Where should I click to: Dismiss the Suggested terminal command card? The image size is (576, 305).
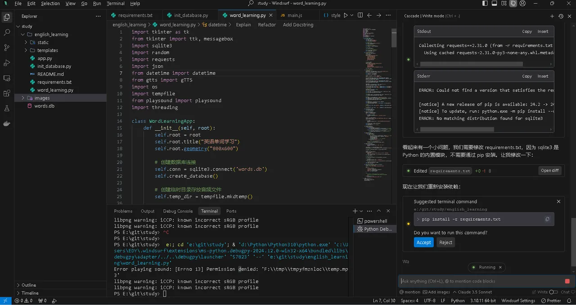pos(558,202)
